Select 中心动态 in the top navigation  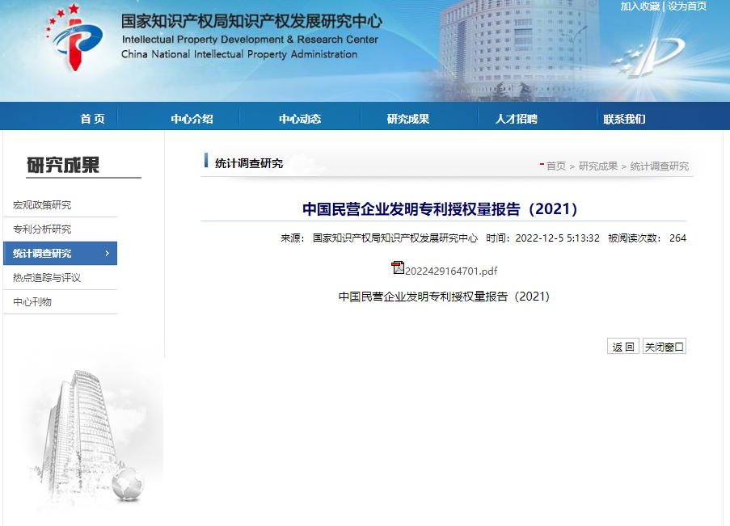coord(300,119)
